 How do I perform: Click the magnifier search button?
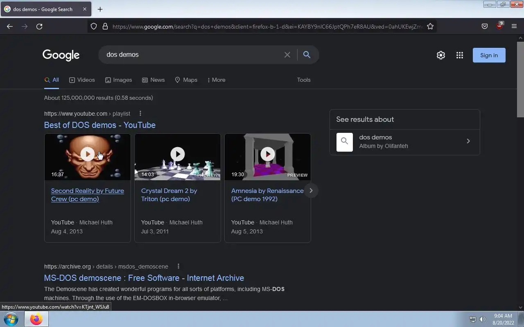307,55
